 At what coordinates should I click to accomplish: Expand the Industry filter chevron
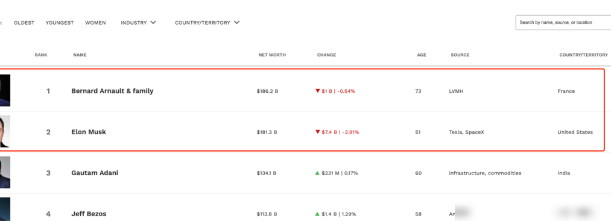pos(153,22)
